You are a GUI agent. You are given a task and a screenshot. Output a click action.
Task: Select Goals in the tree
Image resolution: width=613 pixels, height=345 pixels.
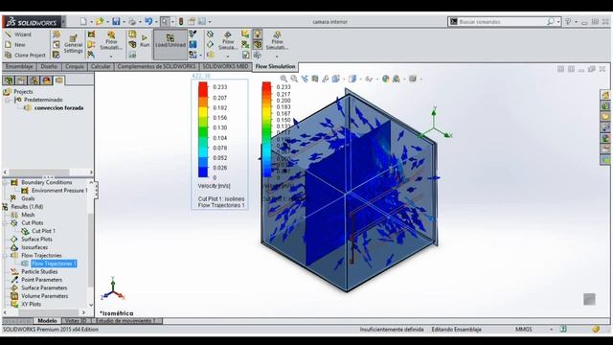(x=28, y=198)
